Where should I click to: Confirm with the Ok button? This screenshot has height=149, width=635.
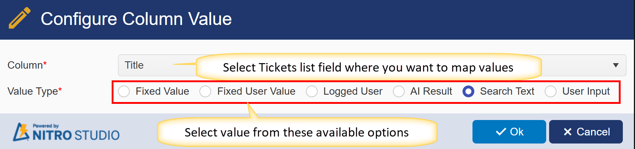click(509, 132)
